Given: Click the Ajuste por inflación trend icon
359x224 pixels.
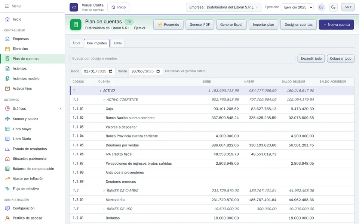Looking at the screenshot, I should tap(7, 178).
